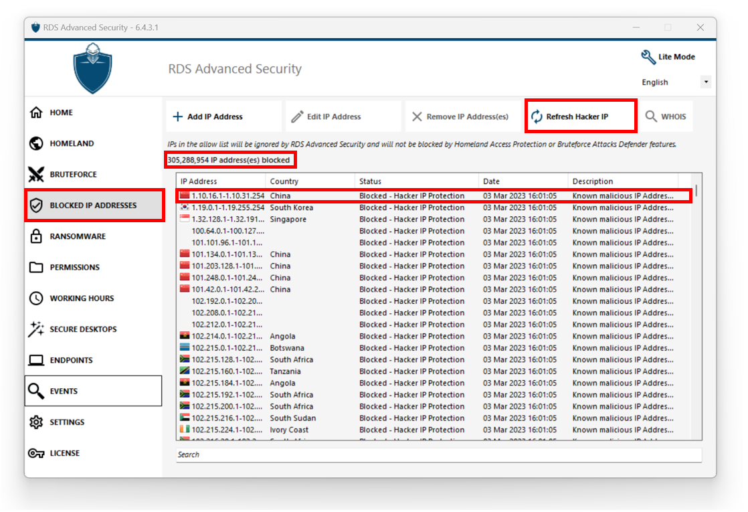Click the Homeland globe icon
This screenshot has width=748, height=512.
pyautogui.click(x=36, y=144)
